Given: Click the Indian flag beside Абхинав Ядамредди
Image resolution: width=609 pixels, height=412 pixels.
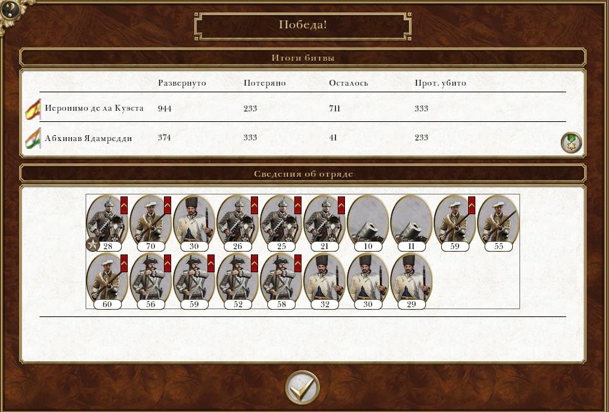Looking at the screenshot, I should pyautogui.click(x=33, y=138).
